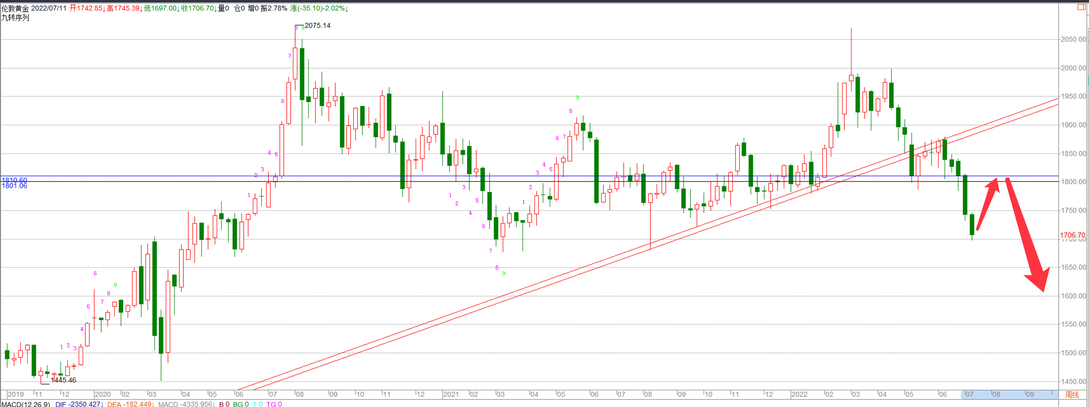Click the 2050.00 price axis label

(x=1074, y=40)
